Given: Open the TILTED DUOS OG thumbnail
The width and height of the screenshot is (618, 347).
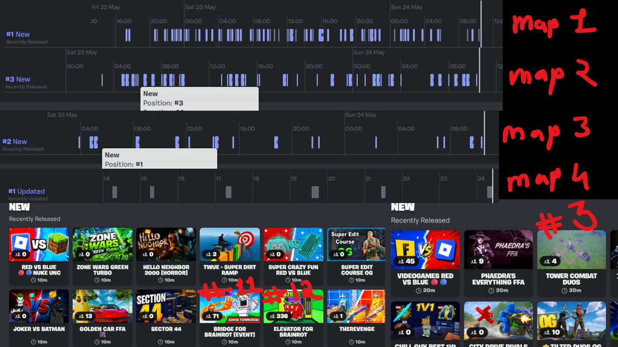Looking at the screenshot, I should 572,321.
